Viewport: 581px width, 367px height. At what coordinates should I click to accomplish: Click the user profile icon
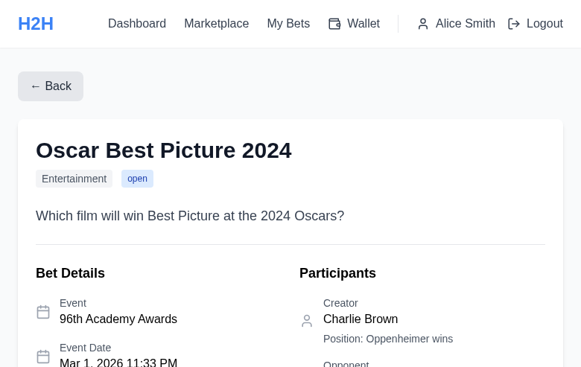[423, 24]
